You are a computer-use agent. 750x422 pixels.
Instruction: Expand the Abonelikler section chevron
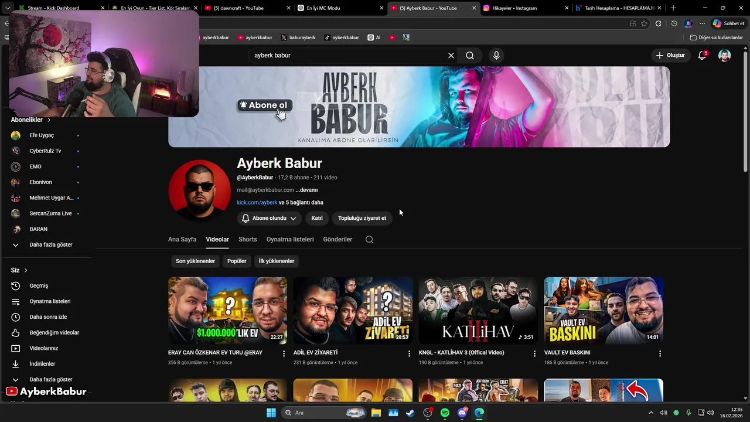pos(49,120)
